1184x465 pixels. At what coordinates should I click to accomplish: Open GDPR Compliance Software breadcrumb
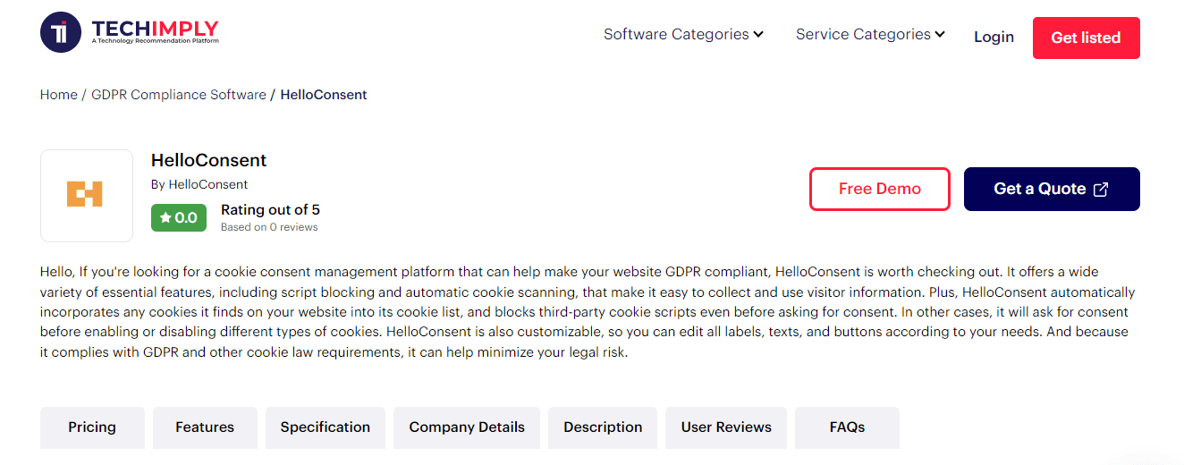click(x=179, y=95)
